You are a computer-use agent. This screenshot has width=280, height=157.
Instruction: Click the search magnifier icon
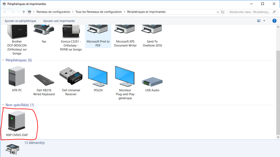point(274,12)
